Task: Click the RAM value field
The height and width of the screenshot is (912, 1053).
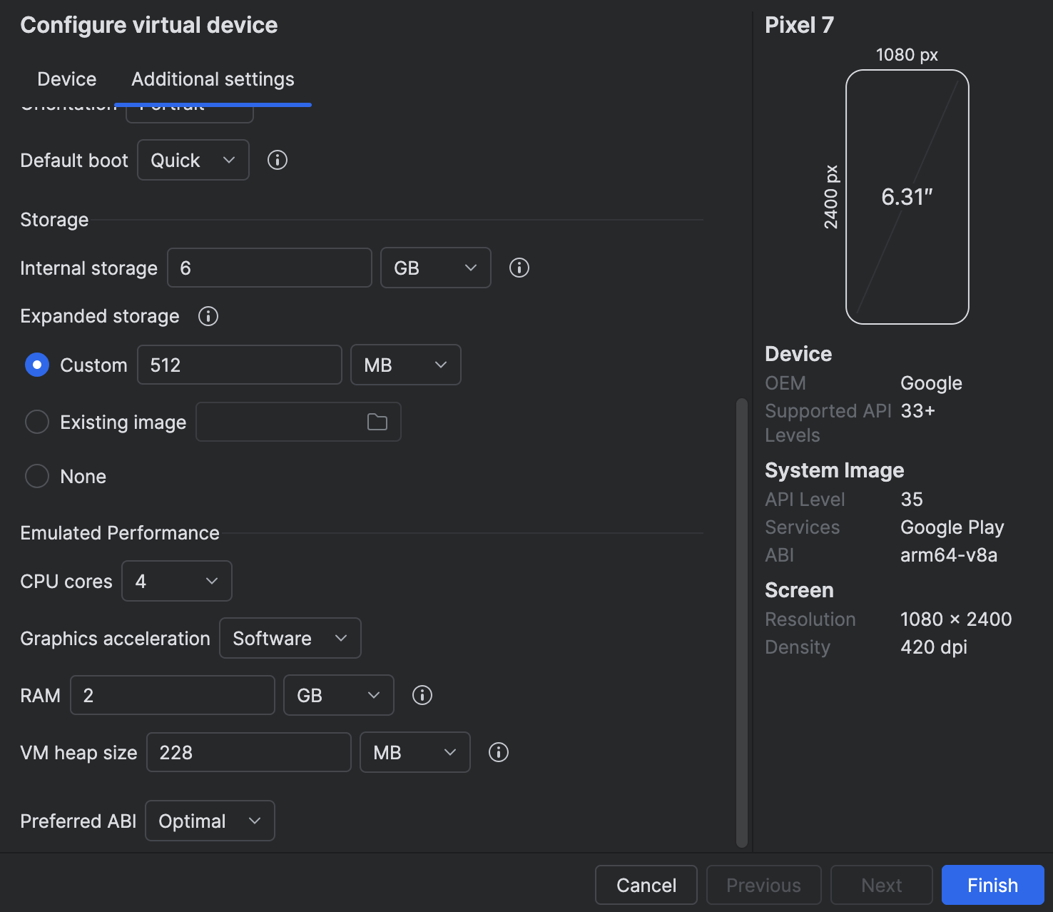Action: click(x=173, y=695)
